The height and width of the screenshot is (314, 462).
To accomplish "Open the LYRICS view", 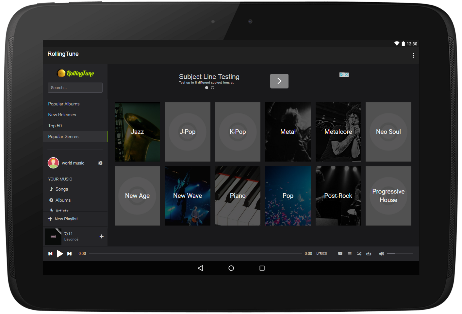I will point(322,254).
